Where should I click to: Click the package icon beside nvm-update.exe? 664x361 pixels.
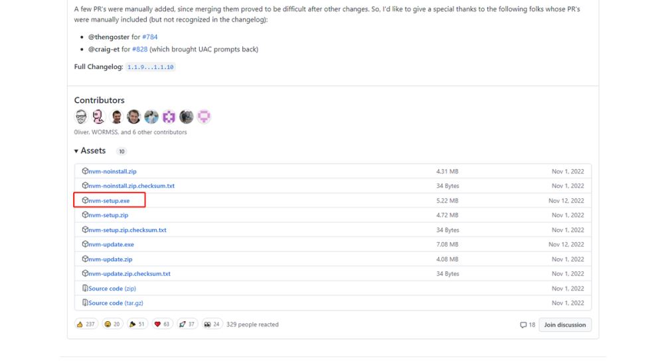85,244
